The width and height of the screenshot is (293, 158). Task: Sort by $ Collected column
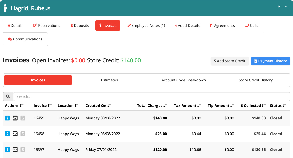[x=253, y=106]
